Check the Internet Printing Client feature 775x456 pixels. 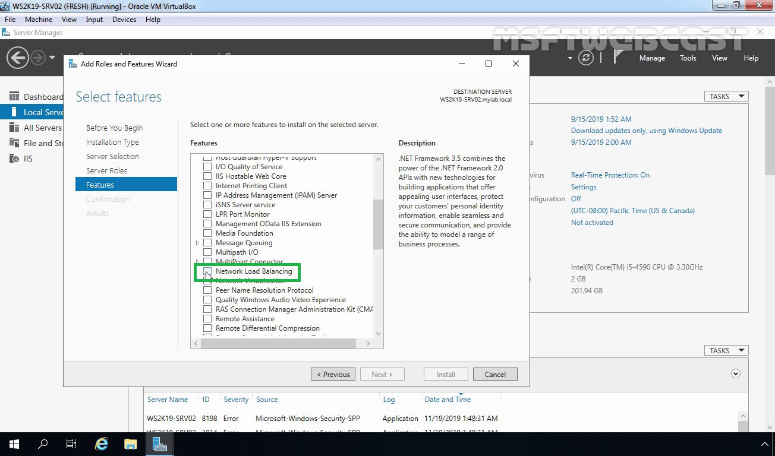pos(207,185)
